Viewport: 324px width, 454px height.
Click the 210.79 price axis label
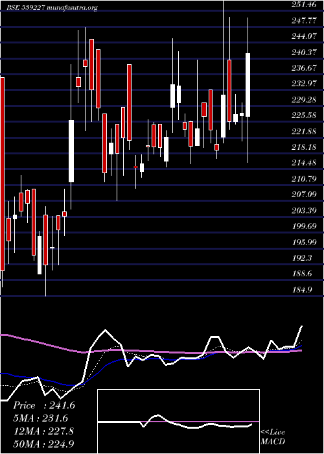click(x=303, y=179)
